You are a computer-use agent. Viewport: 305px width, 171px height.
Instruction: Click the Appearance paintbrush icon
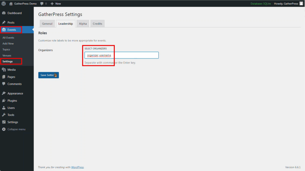coord(4,94)
